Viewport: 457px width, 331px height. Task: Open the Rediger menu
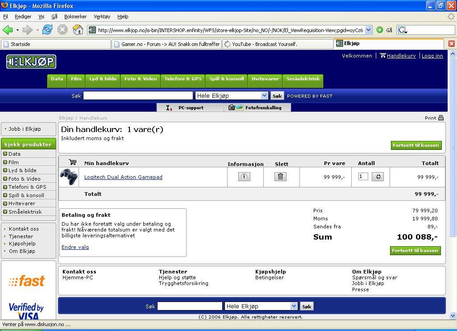23,17
